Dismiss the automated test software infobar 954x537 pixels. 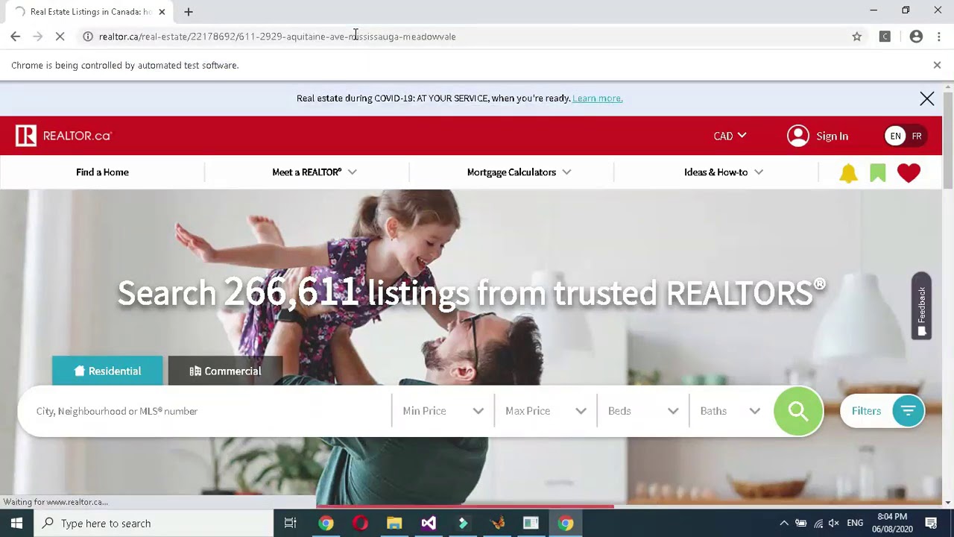tap(937, 65)
